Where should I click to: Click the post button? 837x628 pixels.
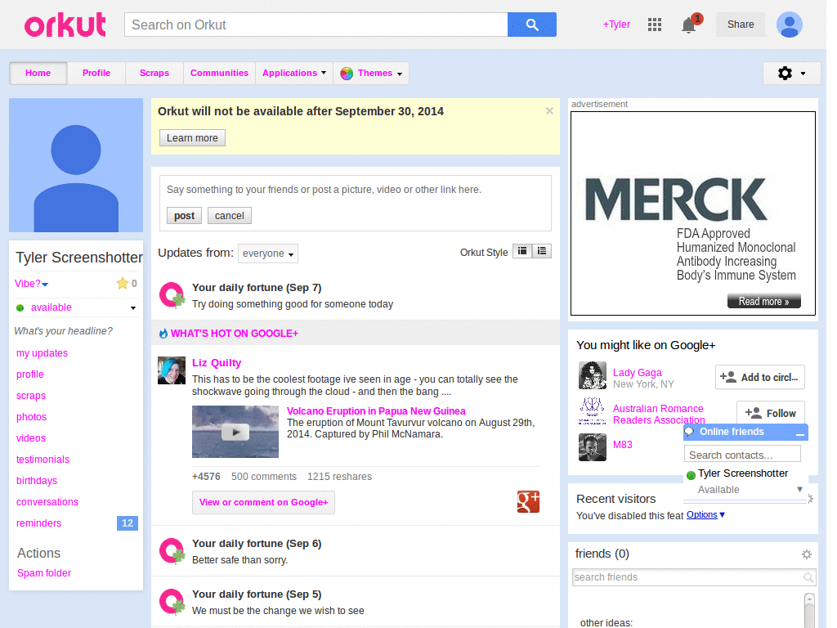click(184, 216)
